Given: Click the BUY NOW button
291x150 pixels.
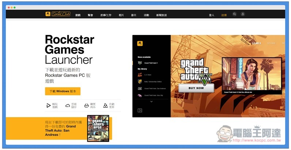Looking at the screenshot, I should [x=196, y=88].
